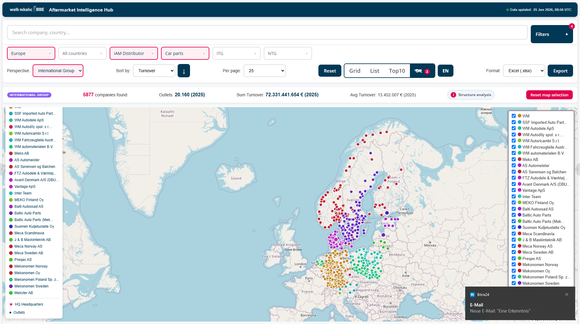Click the Sum Turnover value

click(x=292, y=95)
